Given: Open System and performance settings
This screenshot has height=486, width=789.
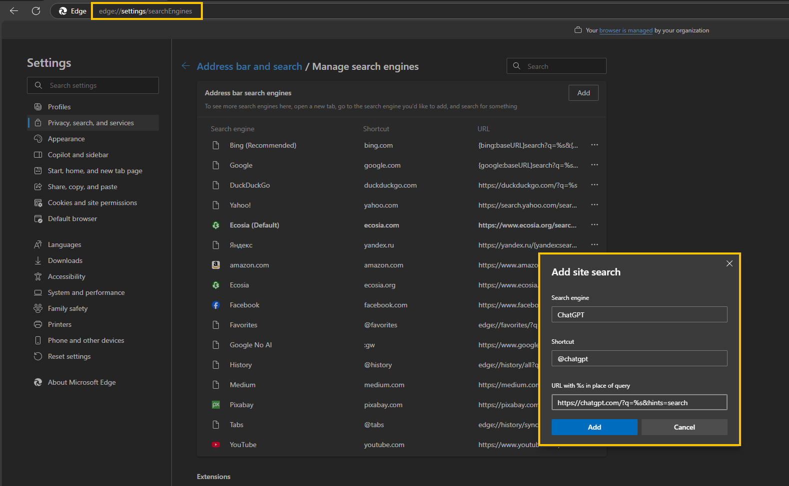Looking at the screenshot, I should pyautogui.click(x=93, y=292).
